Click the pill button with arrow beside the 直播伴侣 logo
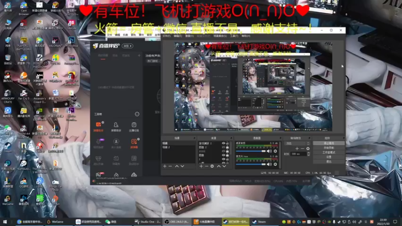The image size is (402, 226). pyautogui.click(x=128, y=46)
